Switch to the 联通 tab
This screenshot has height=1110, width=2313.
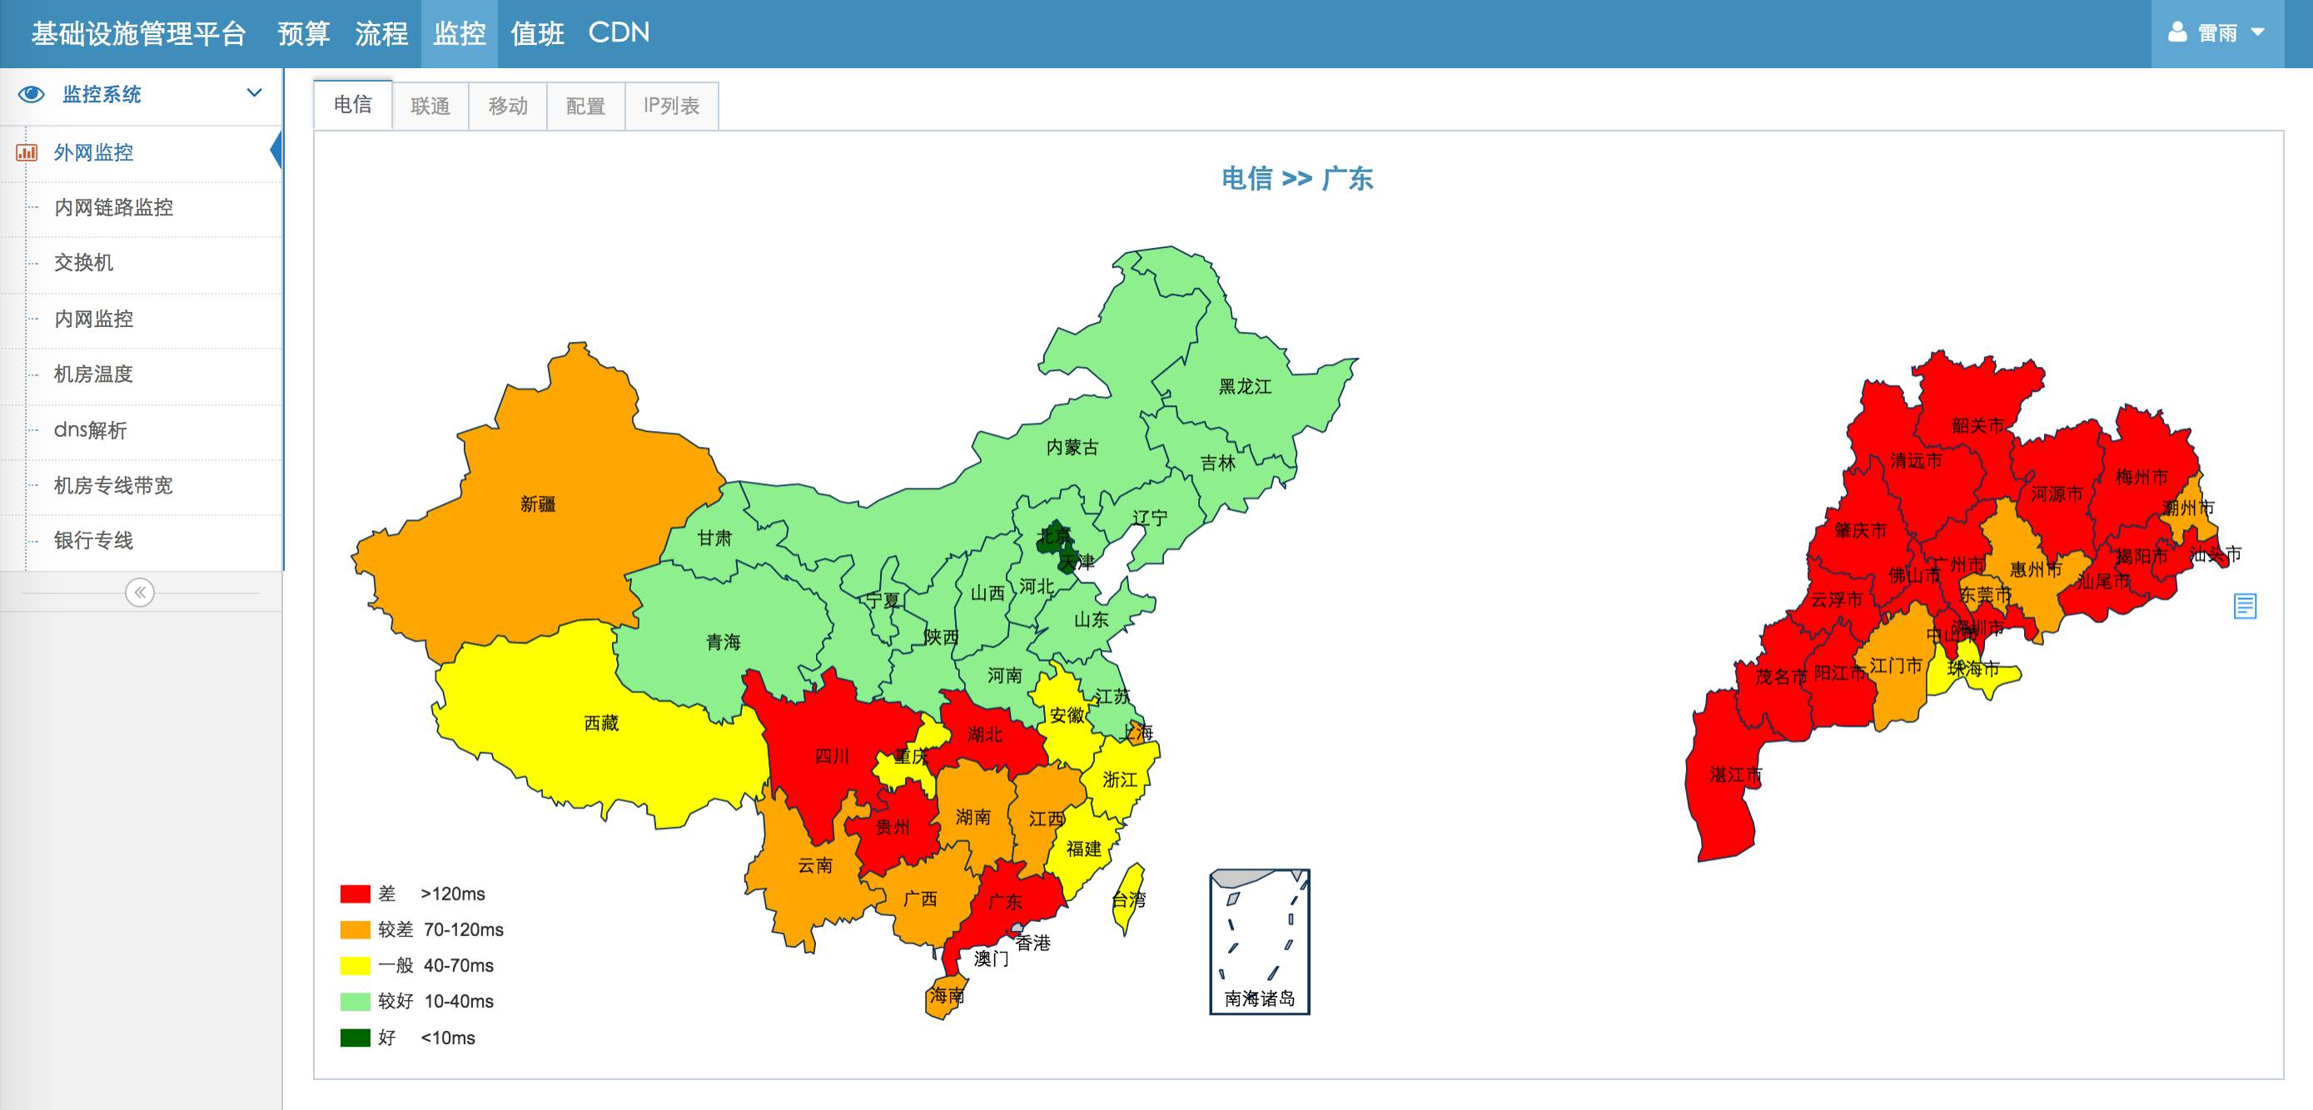tap(430, 106)
